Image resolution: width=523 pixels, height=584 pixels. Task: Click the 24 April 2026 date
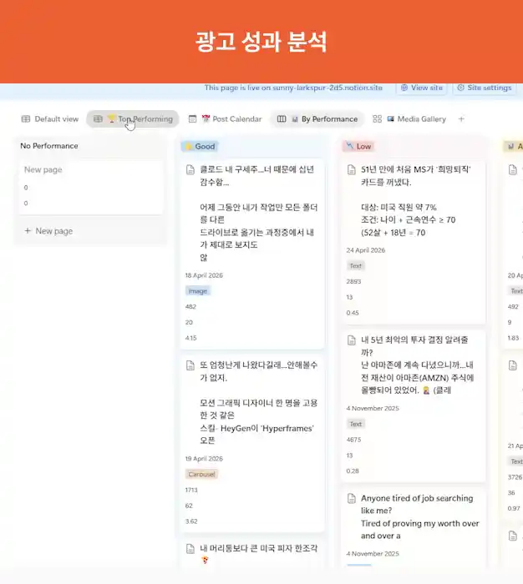click(x=366, y=250)
